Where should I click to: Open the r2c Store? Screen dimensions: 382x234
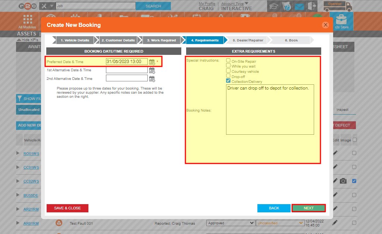coord(342,21)
